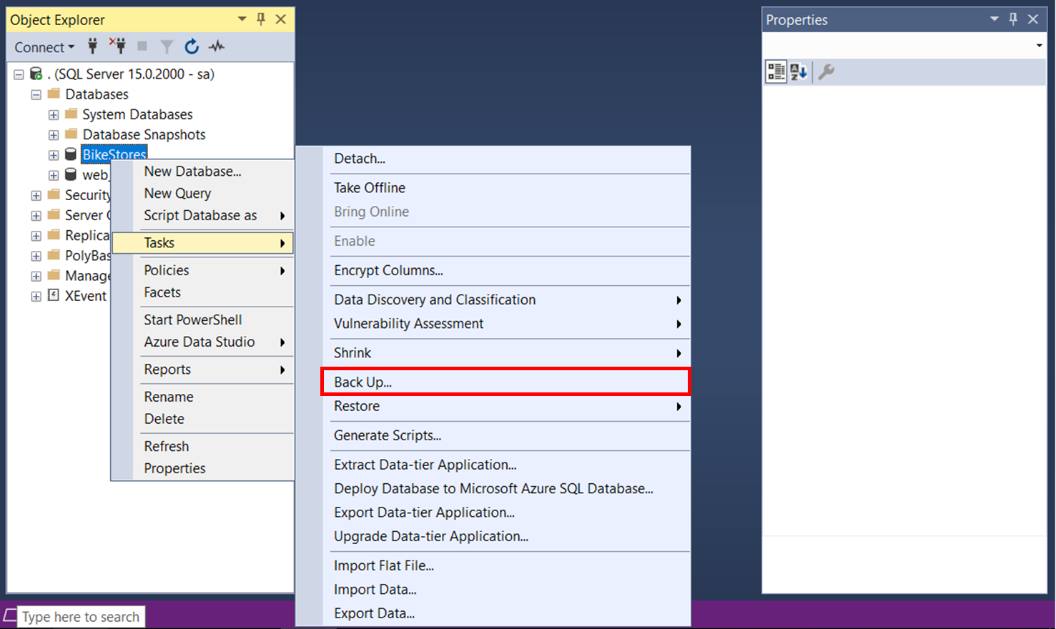Click the Refresh icon in Object Explorer toolbar
This screenshot has height=629, width=1056.
(x=192, y=46)
